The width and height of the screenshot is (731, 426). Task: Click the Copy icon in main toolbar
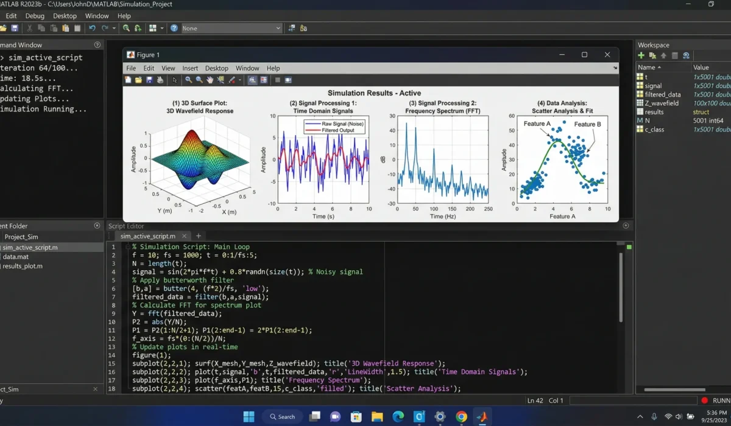(x=41, y=28)
